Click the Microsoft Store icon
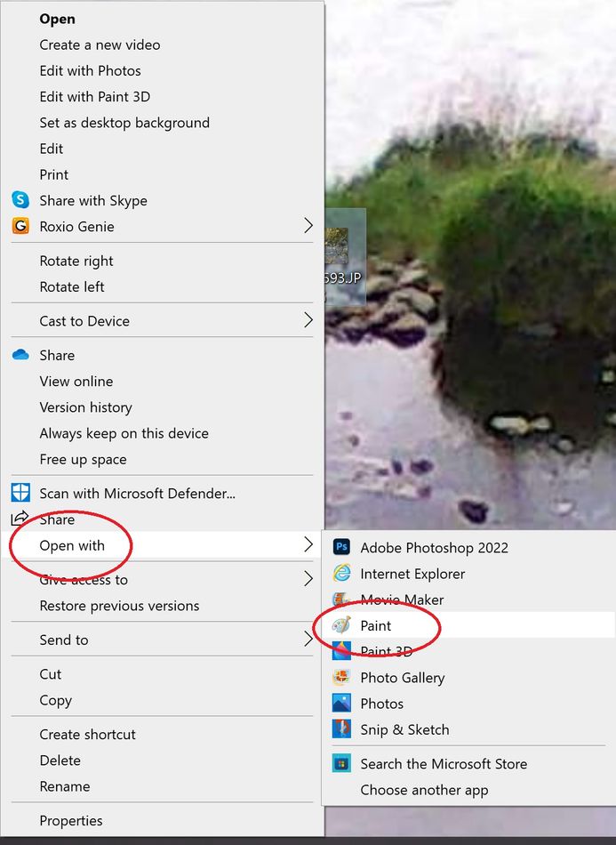The width and height of the screenshot is (616, 845). click(x=341, y=763)
